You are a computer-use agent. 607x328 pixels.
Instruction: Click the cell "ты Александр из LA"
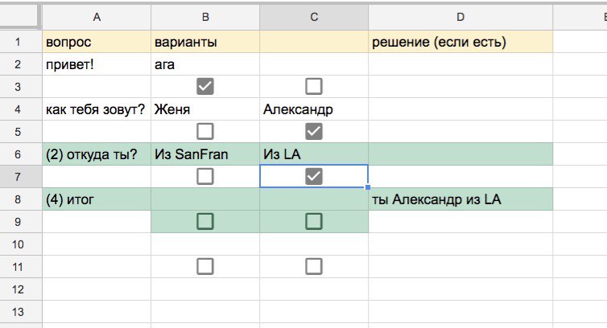coord(460,199)
